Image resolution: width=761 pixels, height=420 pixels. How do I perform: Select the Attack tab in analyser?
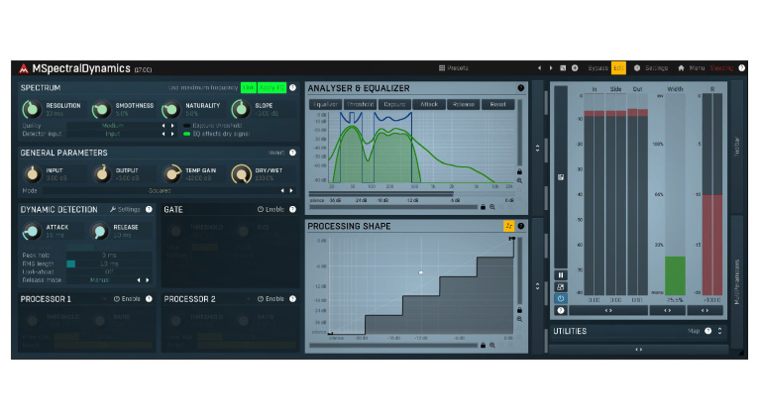click(429, 104)
